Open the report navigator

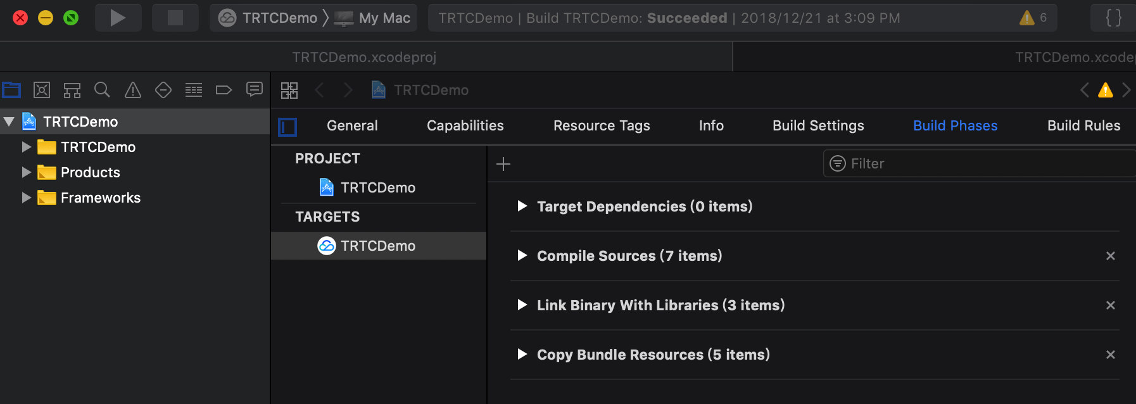click(255, 90)
